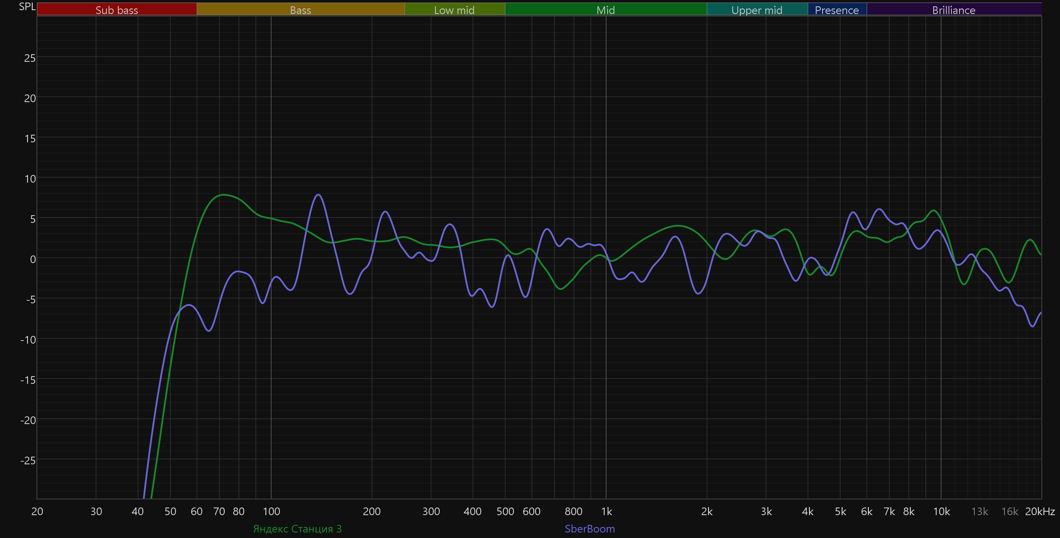Click the 100 Hz frequency axis label
Viewport: 1060px width, 538px height.
[271, 511]
